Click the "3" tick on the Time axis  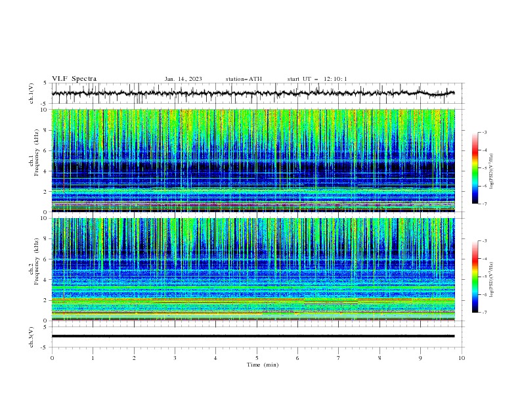coord(175,358)
